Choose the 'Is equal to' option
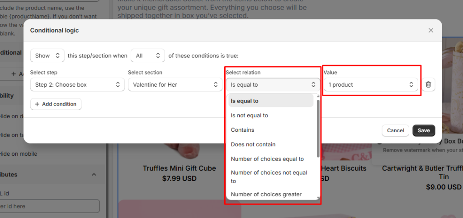The image size is (463, 218). (270, 101)
